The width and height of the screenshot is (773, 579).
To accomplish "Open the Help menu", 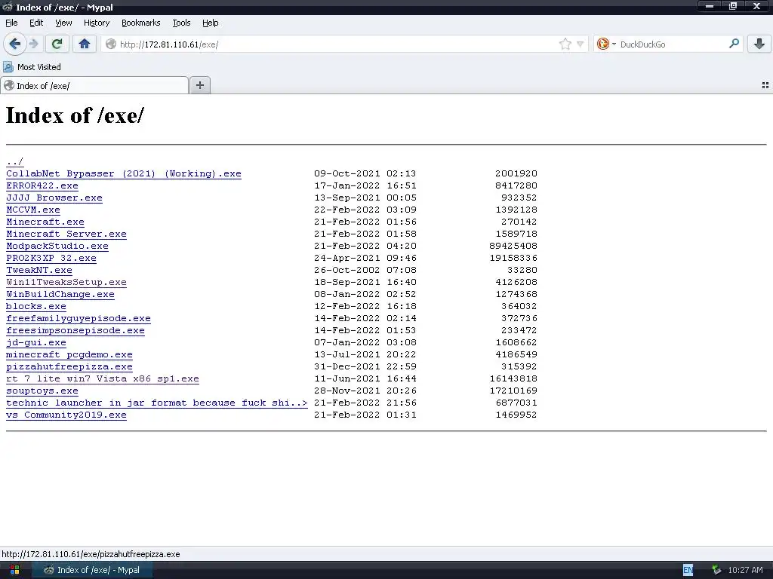I will point(210,23).
